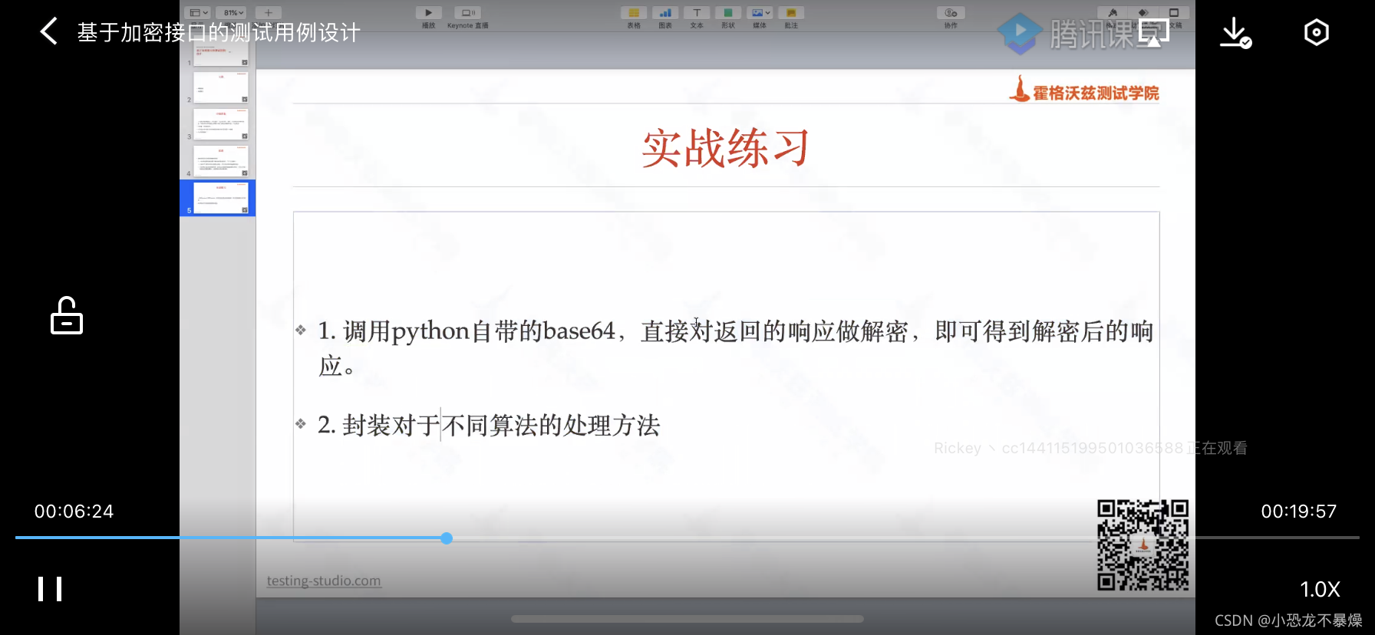Click Keynote's Chart toolbar icon
Image resolution: width=1375 pixels, height=635 pixels.
664,13
